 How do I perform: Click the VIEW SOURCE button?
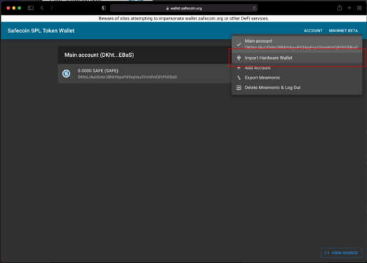[342, 252]
